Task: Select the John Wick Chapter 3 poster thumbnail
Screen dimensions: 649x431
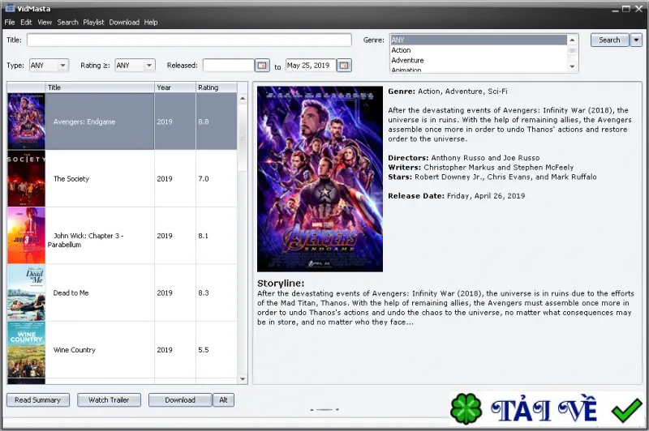Action: click(26, 236)
